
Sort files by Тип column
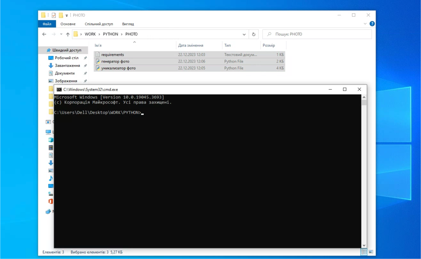(x=228, y=45)
